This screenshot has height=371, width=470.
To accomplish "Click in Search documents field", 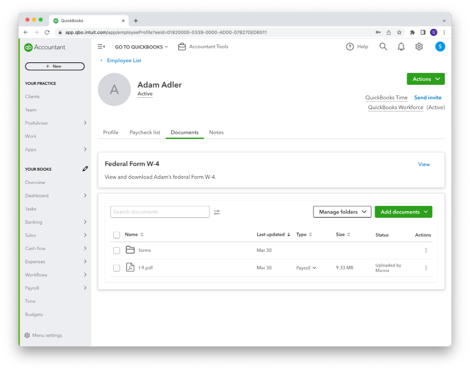I will tap(160, 212).
